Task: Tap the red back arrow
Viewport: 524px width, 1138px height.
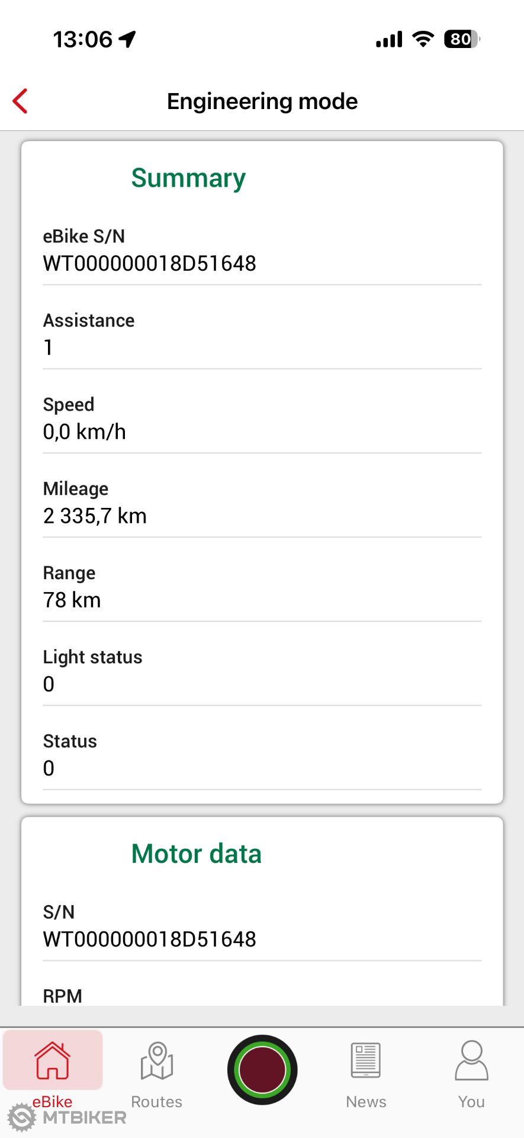Action: [21, 101]
